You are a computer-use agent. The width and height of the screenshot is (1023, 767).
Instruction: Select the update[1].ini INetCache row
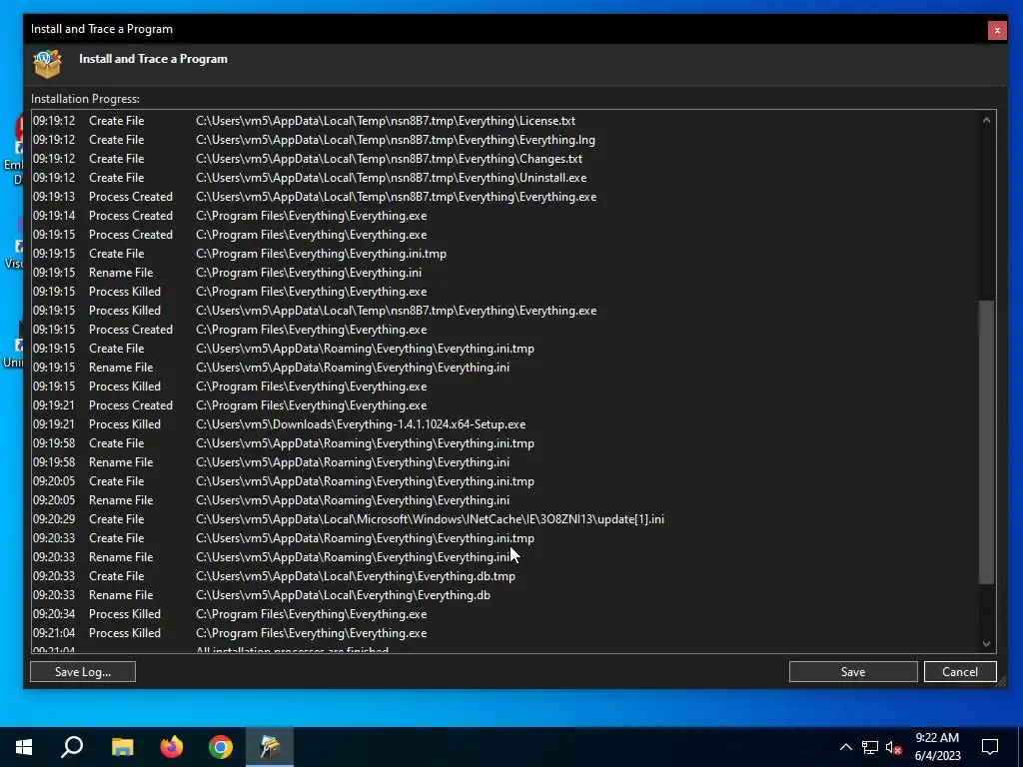coord(505,519)
